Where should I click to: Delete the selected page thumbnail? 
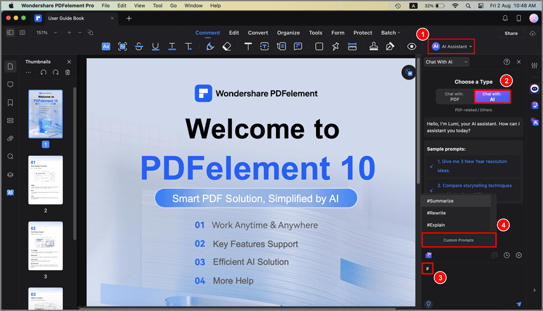tap(68, 73)
